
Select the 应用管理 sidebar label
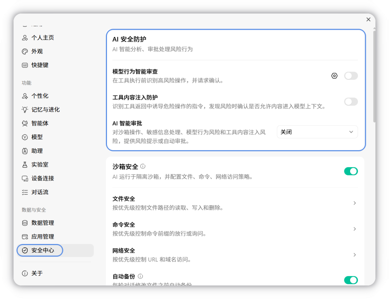[43, 237]
